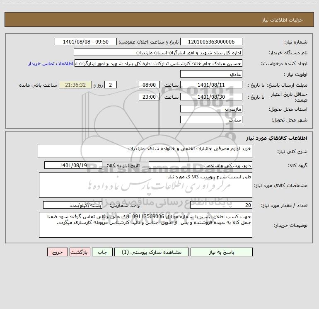The height and width of the screenshot is (309, 319).
Task: Click the remaining days field showing 2
Action: coord(111,85)
